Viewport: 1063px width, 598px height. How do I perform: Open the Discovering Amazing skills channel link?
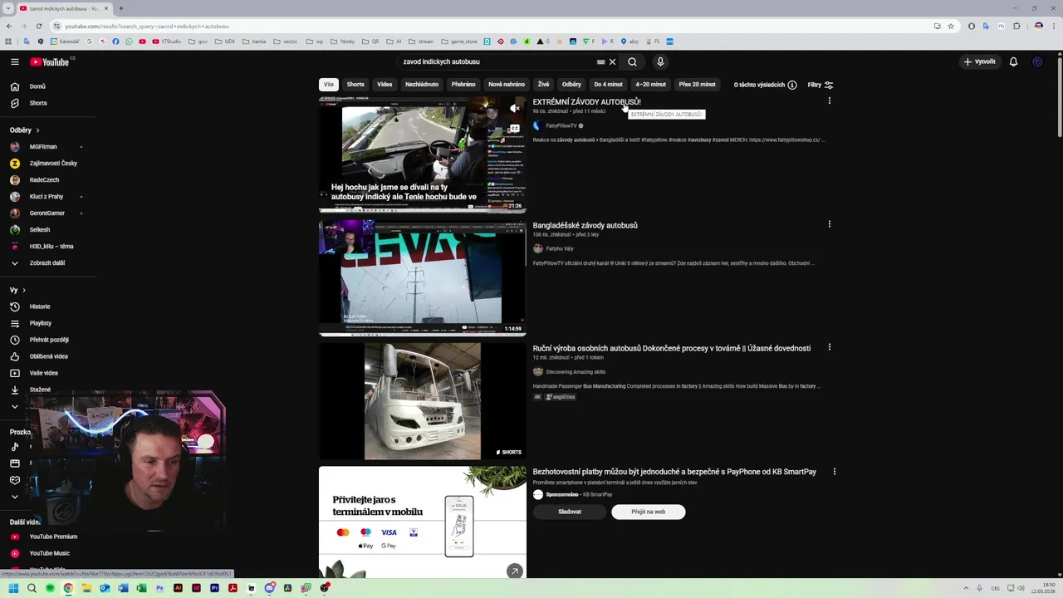pos(576,372)
